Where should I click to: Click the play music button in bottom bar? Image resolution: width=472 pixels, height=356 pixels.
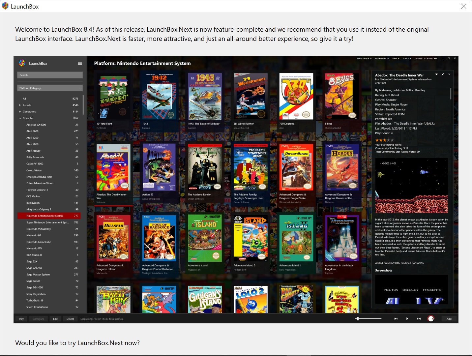(407, 319)
